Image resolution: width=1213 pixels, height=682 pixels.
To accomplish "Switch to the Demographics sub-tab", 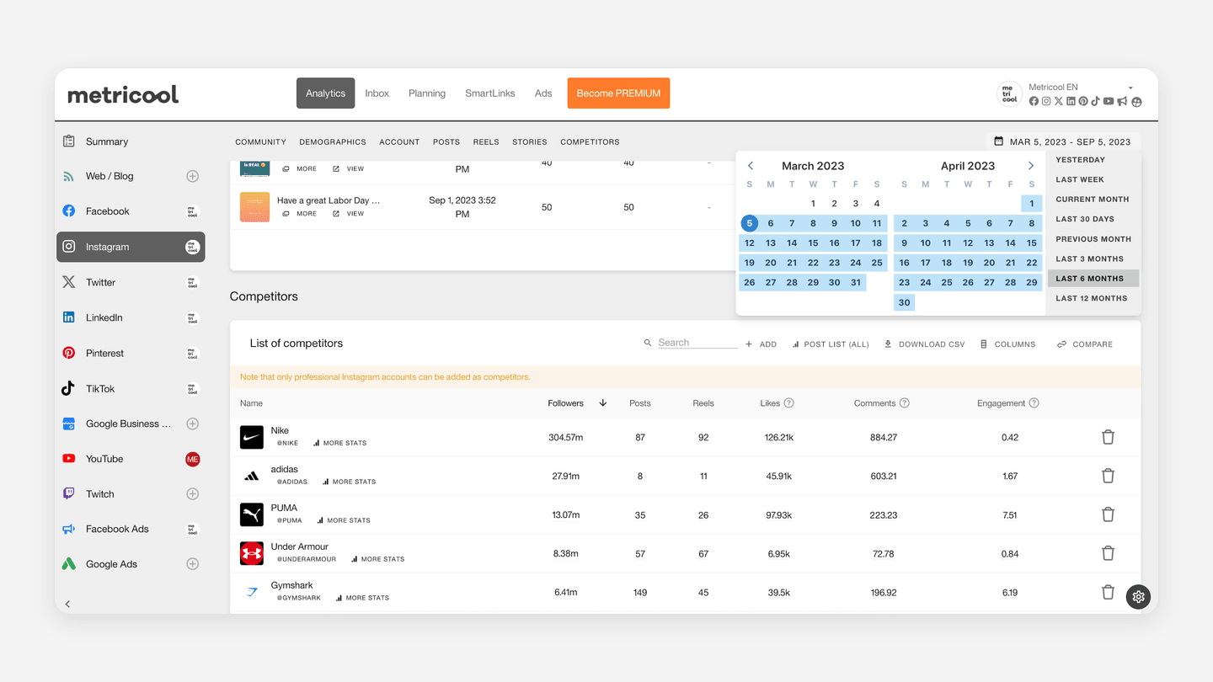I will [x=333, y=142].
